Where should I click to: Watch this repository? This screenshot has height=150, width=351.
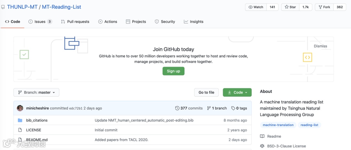pyautogui.click(x=256, y=7)
